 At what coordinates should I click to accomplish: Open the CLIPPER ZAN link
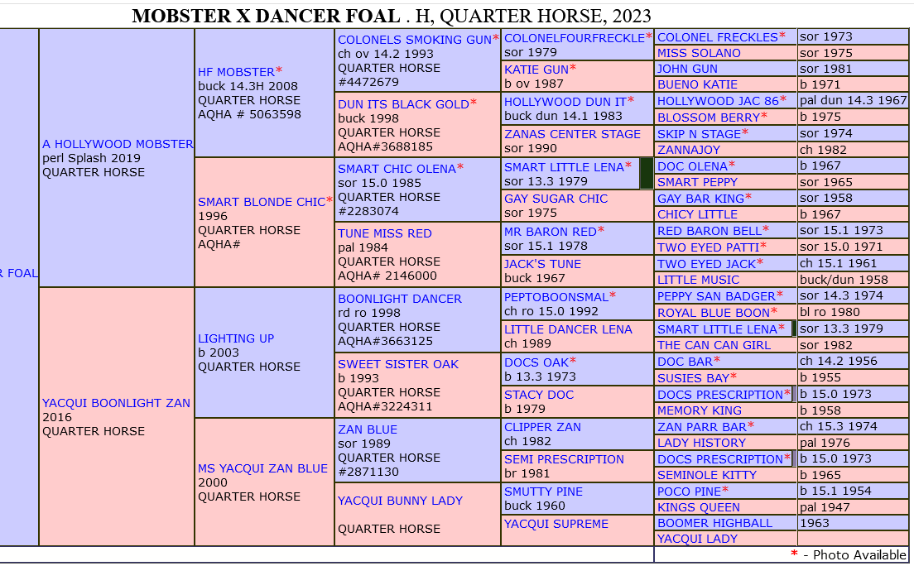pos(543,427)
